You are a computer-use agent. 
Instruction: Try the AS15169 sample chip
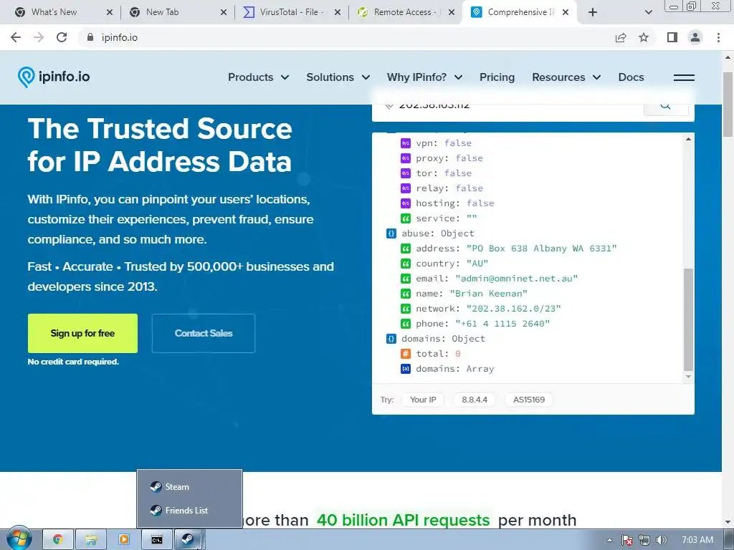click(529, 400)
